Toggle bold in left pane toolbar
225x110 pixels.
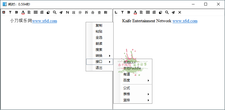coord(17,12)
